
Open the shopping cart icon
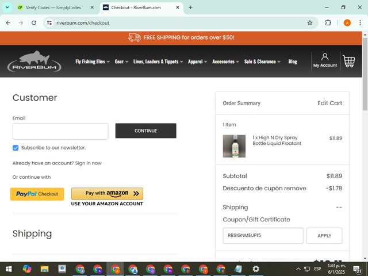pos(349,62)
